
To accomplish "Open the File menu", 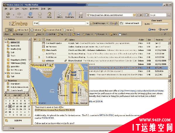I will click(x=6, y=9).
